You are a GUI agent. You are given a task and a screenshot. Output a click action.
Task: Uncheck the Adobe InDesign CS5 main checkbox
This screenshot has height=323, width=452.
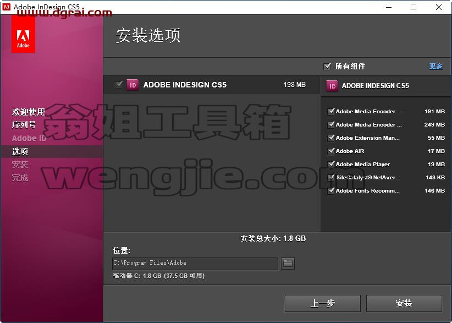(119, 85)
